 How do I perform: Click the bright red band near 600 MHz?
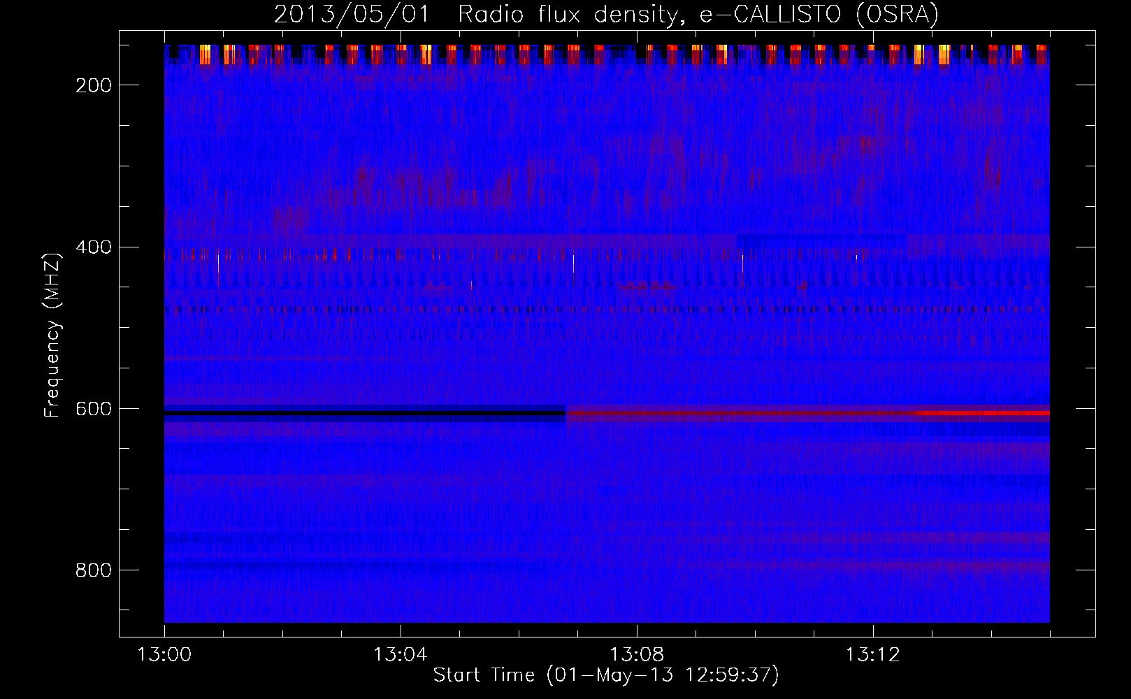(983, 413)
